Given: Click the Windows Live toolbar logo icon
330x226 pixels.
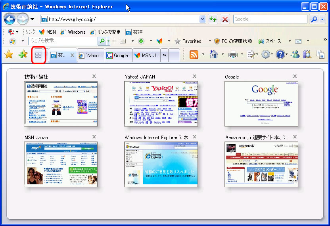Looking at the screenshot, I should (x=13, y=41).
